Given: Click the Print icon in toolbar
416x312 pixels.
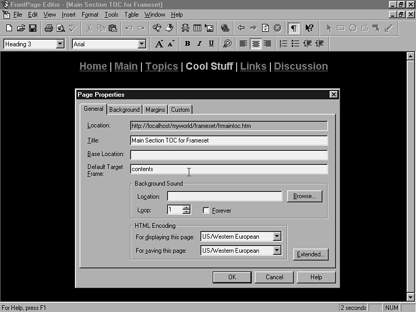Looking at the screenshot, I should (48, 28).
